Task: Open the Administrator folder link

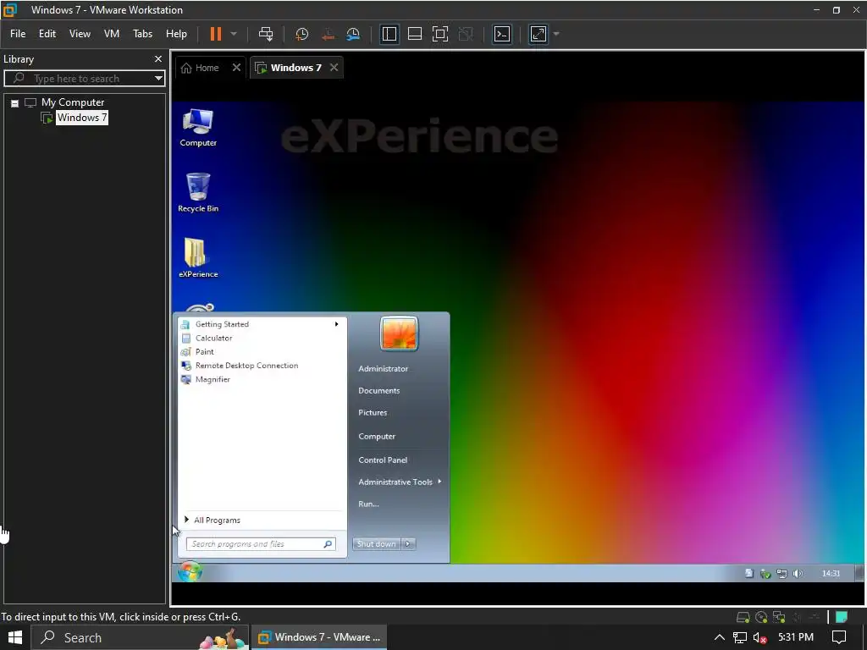Action: [x=383, y=369]
